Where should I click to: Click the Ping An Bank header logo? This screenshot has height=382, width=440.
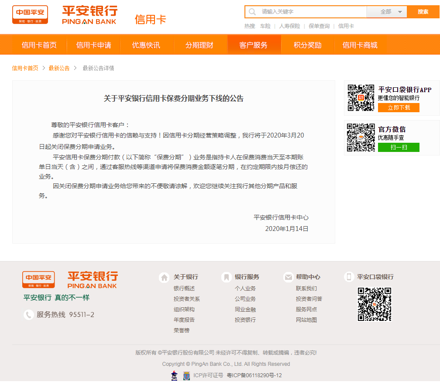[x=89, y=15]
